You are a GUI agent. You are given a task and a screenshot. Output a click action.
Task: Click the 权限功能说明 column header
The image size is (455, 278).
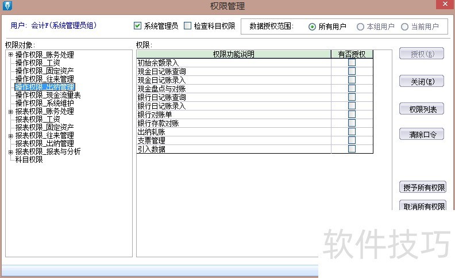click(x=234, y=54)
